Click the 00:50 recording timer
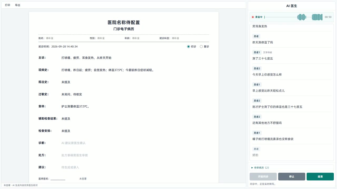This screenshot has height=189, width=337. (x=328, y=17)
